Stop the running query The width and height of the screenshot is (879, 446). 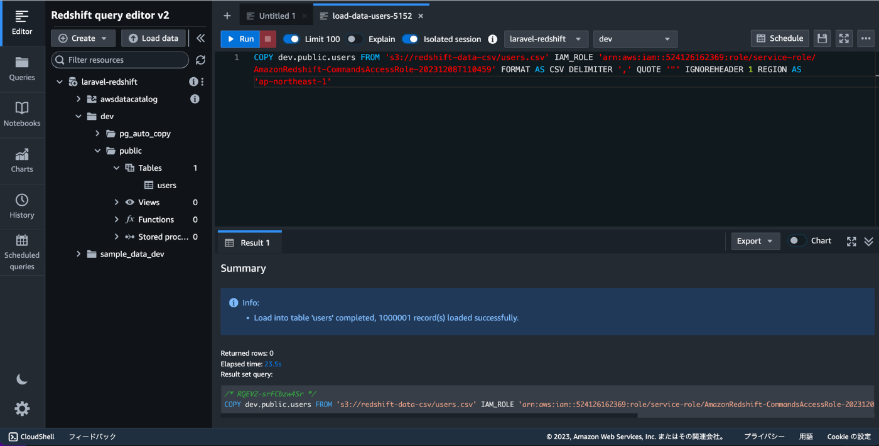click(x=267, y=39)
